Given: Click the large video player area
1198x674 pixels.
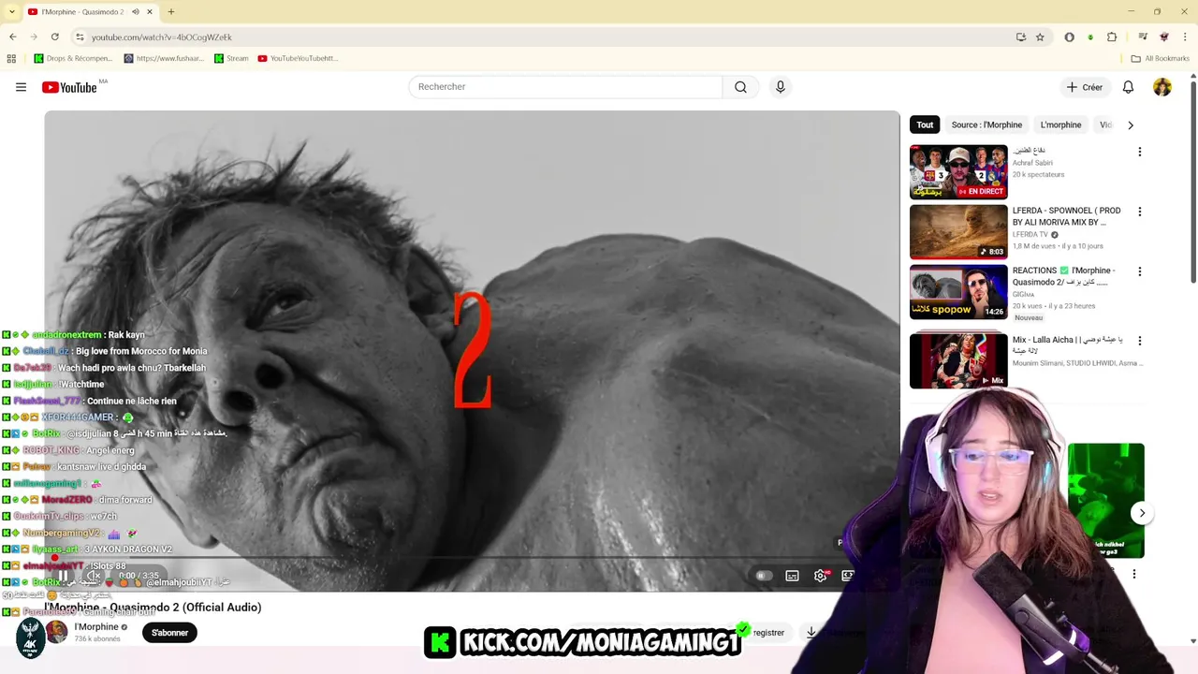Looking at the screenshot, I should pyautogui.click(x=473, y=351).
